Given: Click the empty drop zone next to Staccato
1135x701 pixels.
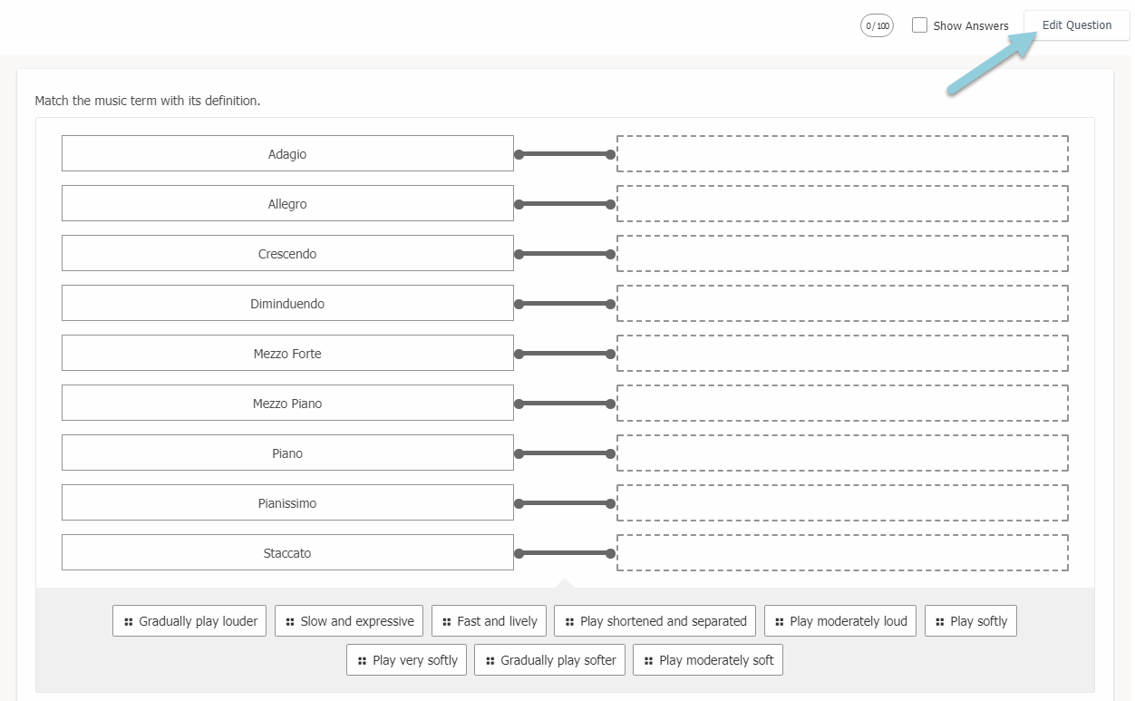Looking at the screenshot, I should click(842, 553).
